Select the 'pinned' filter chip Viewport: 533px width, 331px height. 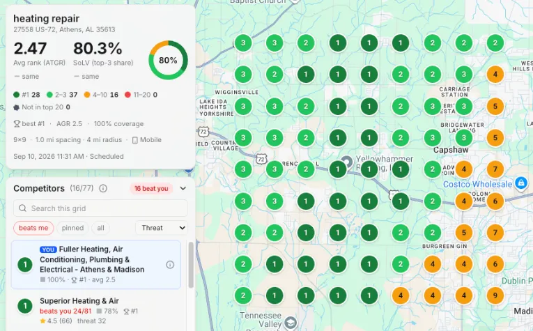(x=72, y=228)
